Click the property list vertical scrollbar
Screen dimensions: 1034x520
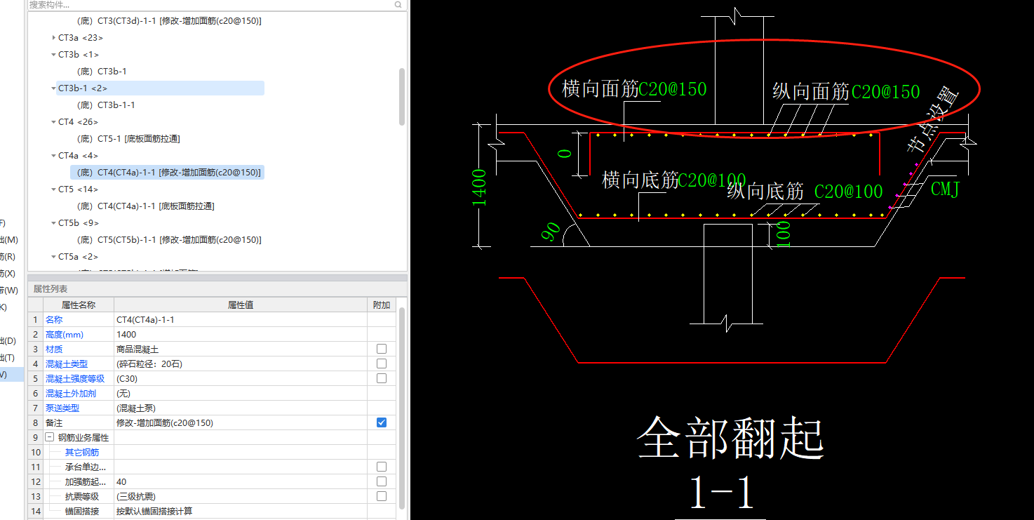coord(402,408)
